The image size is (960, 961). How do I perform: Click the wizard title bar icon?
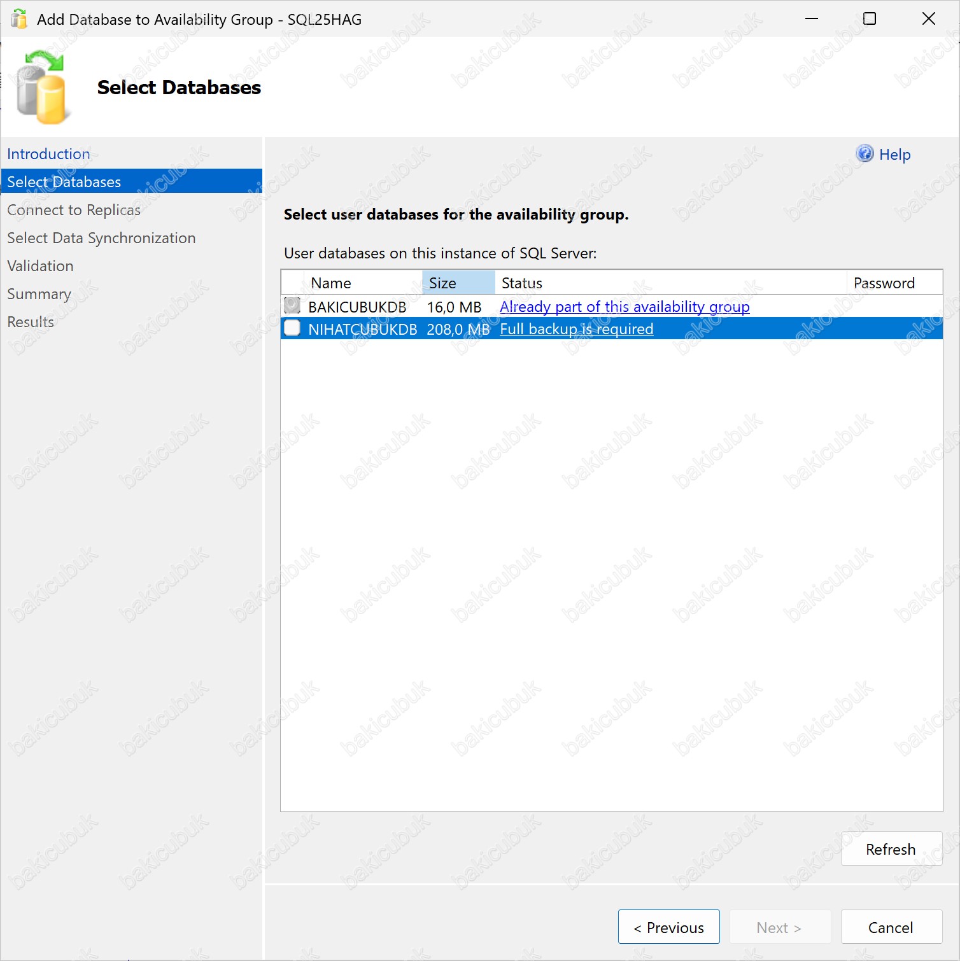point(19,19)
